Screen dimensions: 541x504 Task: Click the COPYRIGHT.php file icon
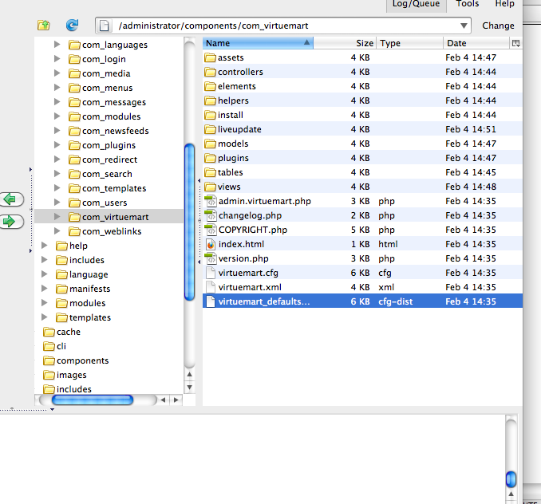pos(210,230)
